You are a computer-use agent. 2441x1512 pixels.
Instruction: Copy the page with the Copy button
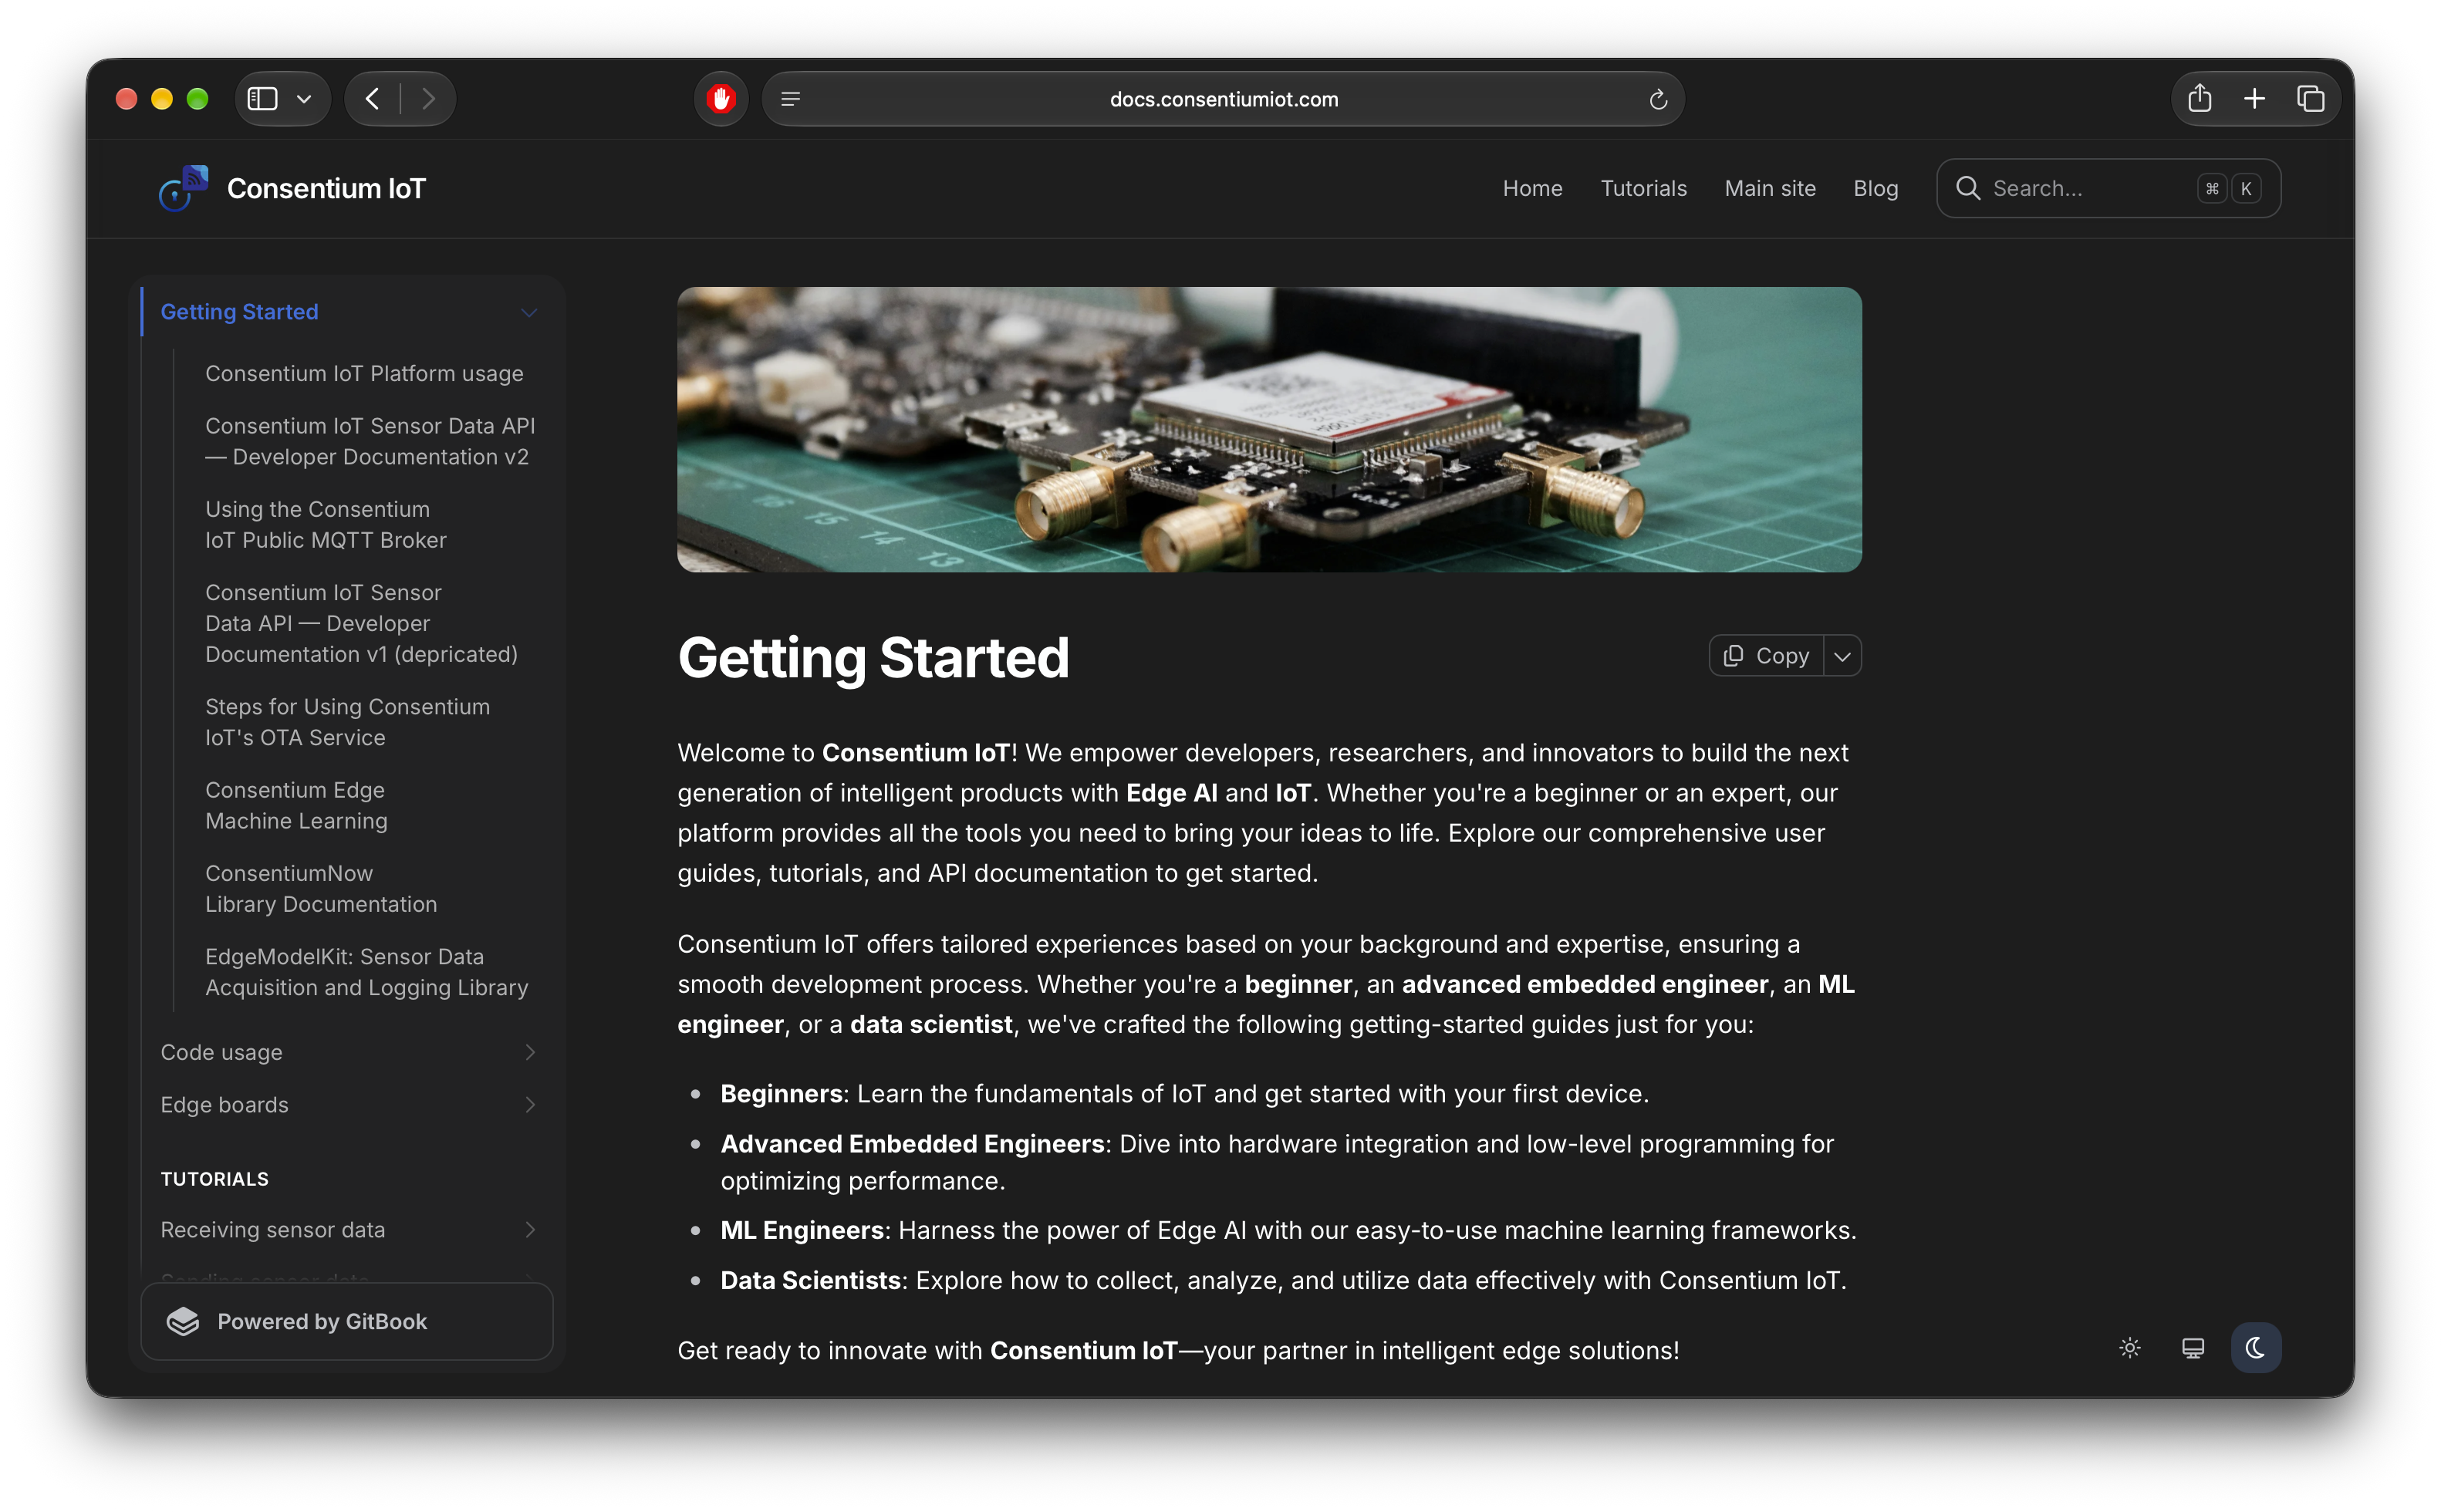tap(1766, 656)
